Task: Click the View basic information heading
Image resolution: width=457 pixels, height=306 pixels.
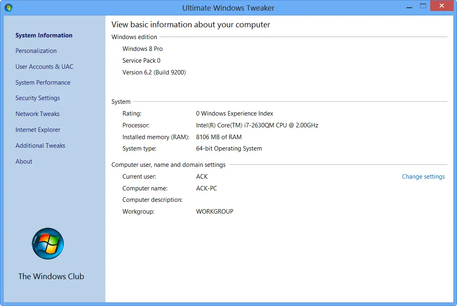Action: coord(190,24)
